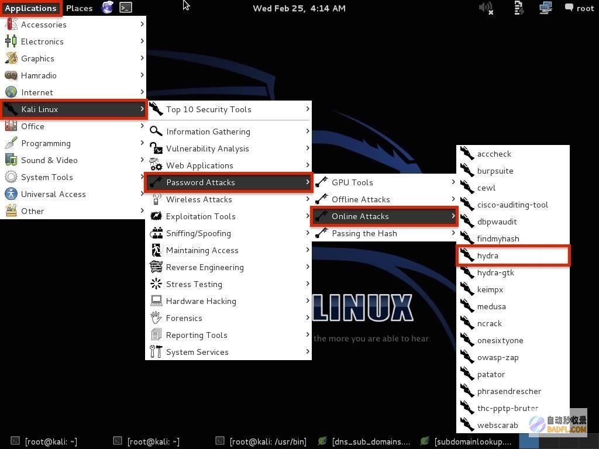The image size is (599, 449).
Task: Click the Information Gathering magnifier icon
Action: [156, 132]
